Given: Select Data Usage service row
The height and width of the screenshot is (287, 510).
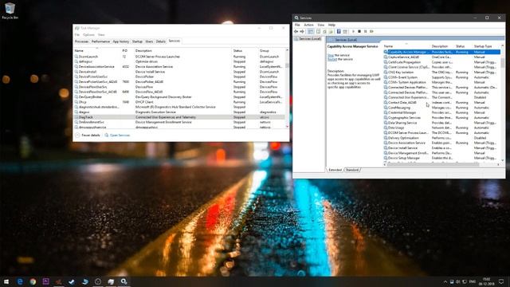Looking at the screenshot, I should (x=441, y=128).
